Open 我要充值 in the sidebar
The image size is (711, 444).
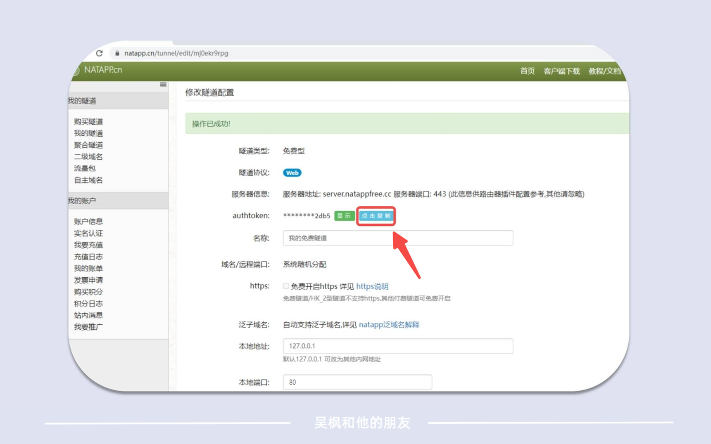click(x=88, y=245)
